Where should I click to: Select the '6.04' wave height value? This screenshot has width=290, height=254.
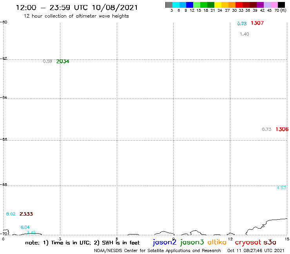pyautogui.click(x=25, y=227)
